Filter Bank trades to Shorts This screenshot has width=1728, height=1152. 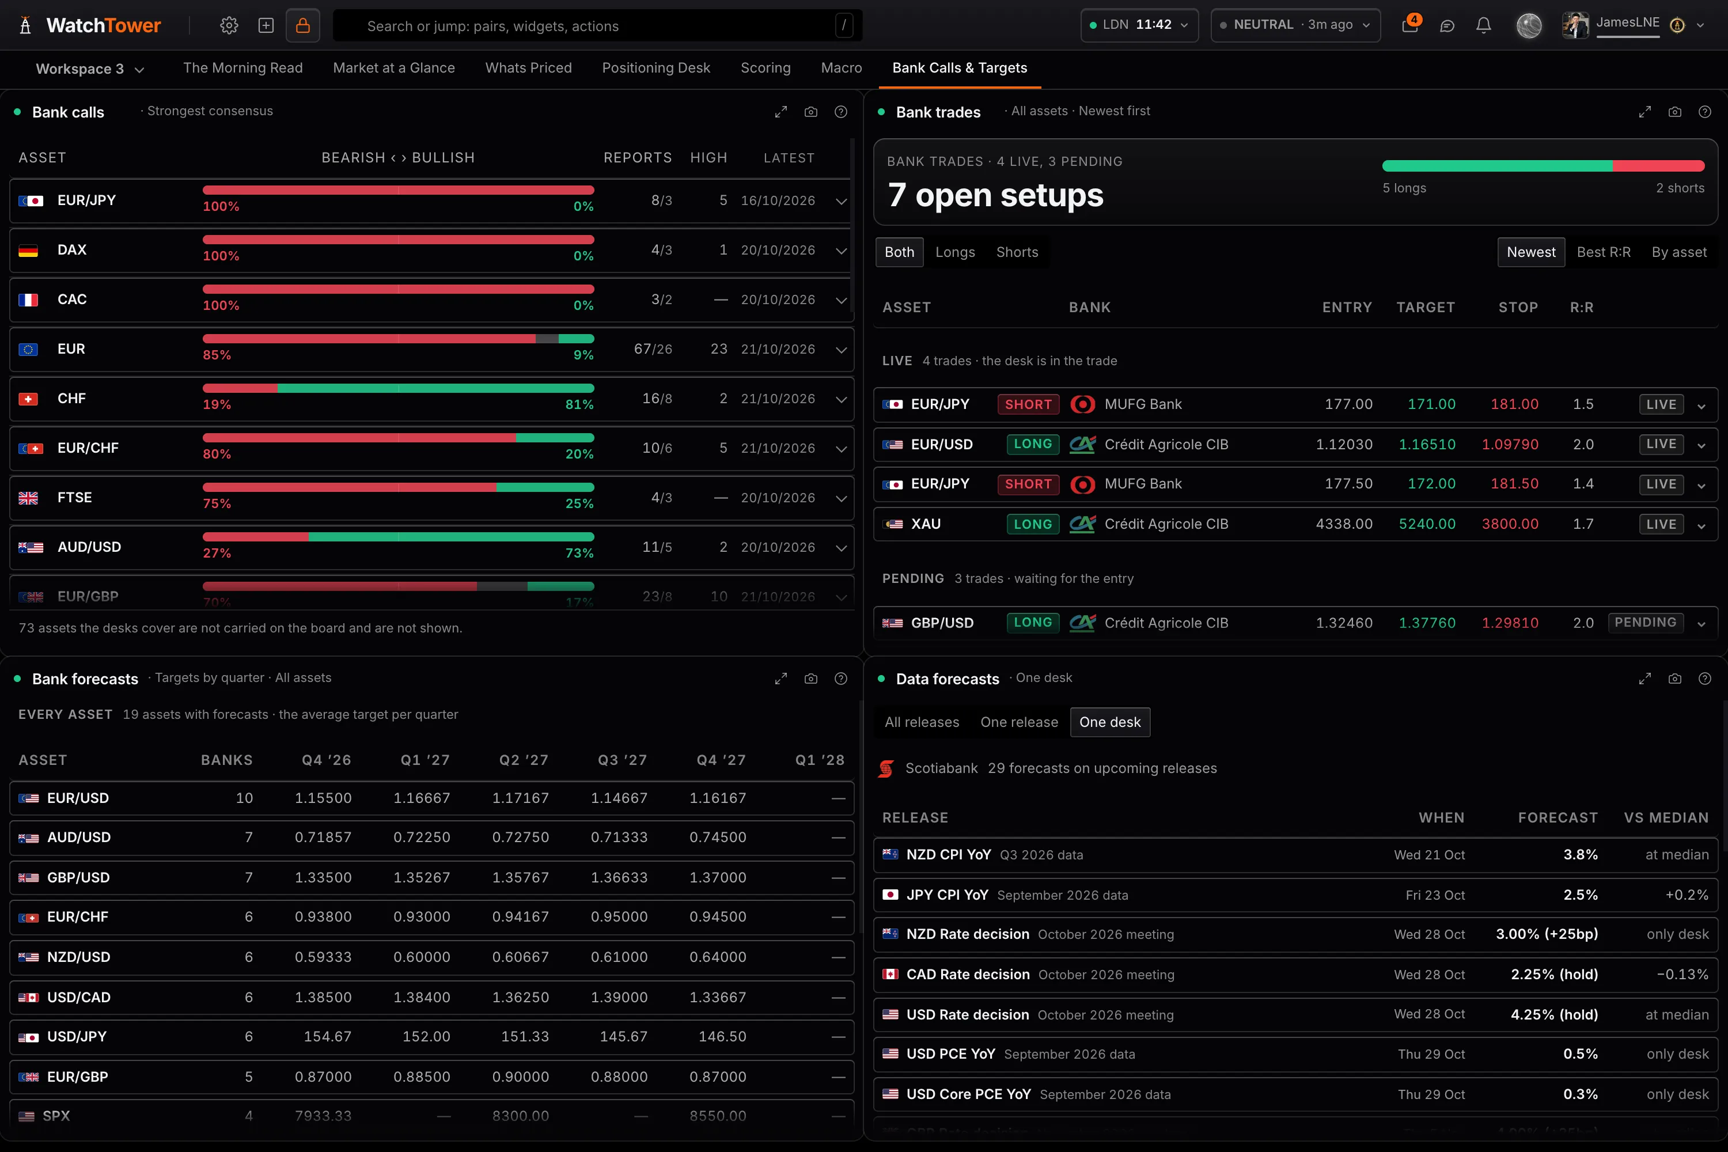click(x=1018, y=252)
